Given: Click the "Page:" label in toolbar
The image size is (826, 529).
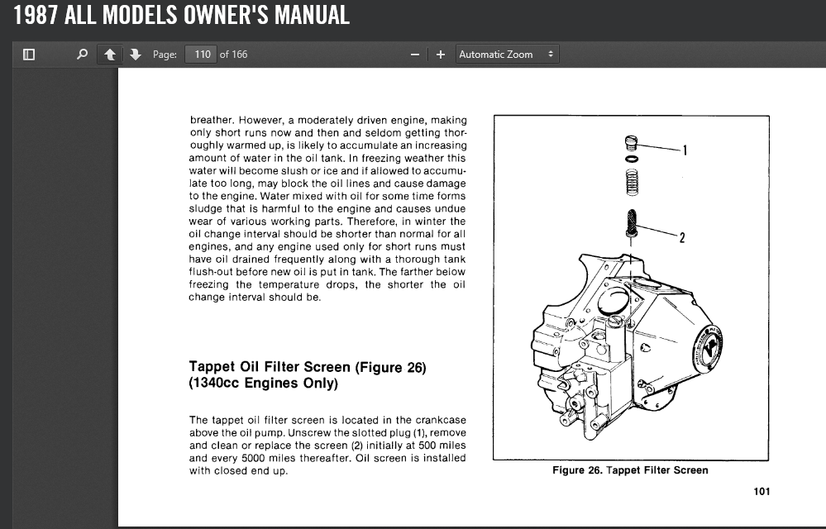Looking at the screenshot, I should (x=165, y=55).
